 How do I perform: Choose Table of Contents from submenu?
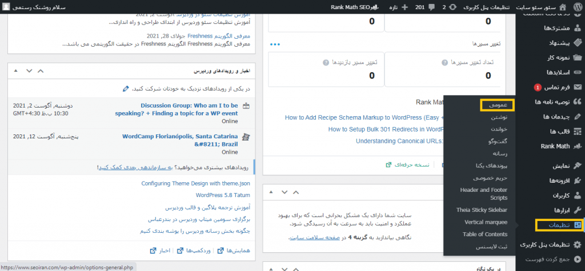click(485, 235)
